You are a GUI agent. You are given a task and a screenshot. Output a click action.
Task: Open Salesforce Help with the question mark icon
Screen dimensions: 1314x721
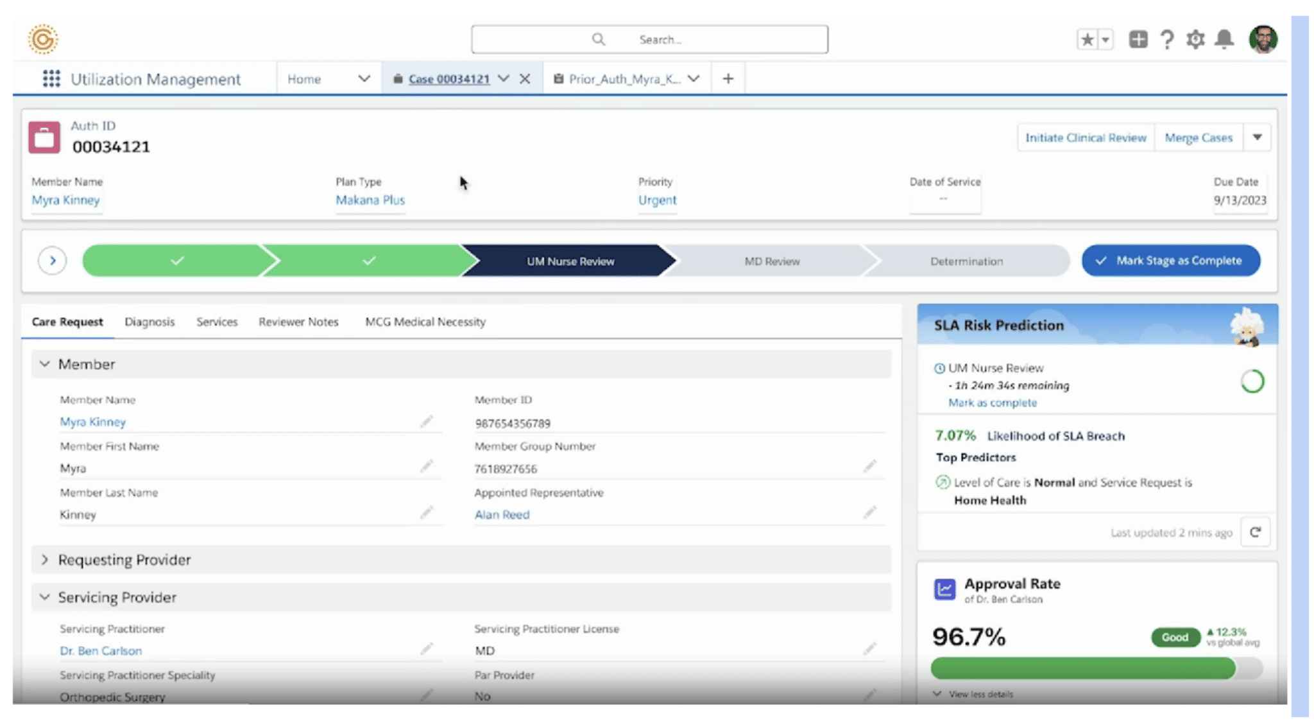coord(1166,39)
